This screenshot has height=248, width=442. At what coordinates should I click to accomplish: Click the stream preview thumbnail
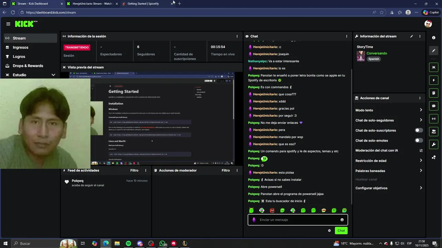(x=152, y=118)
